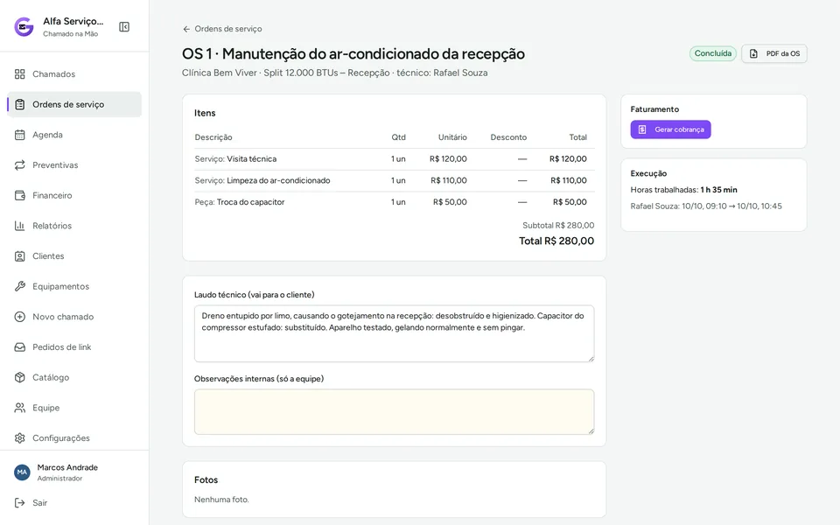
Task: Click the Nenhuma foto text
Action: click(x=221, y=500)
